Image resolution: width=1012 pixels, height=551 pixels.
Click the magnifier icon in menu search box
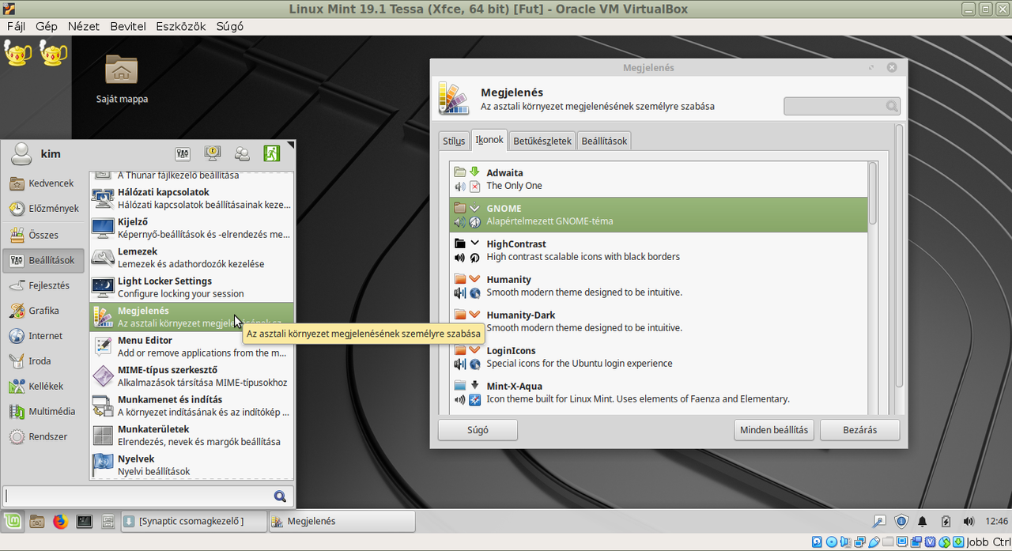coord(280,496)
